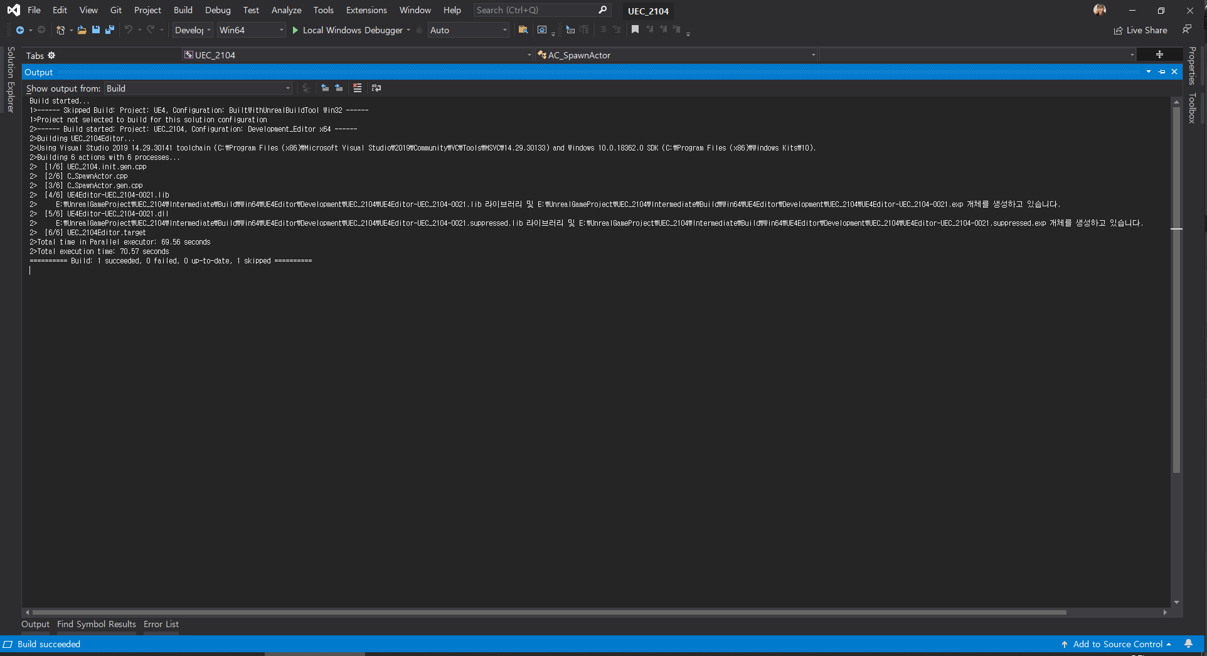Open the Git menu
This screenshot has width=1207, height=656.
tap(116, 10)
